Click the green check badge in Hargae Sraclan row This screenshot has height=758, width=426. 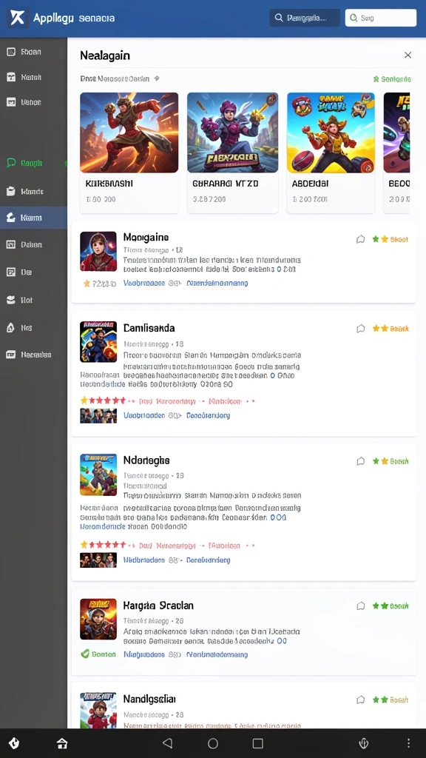98,654
